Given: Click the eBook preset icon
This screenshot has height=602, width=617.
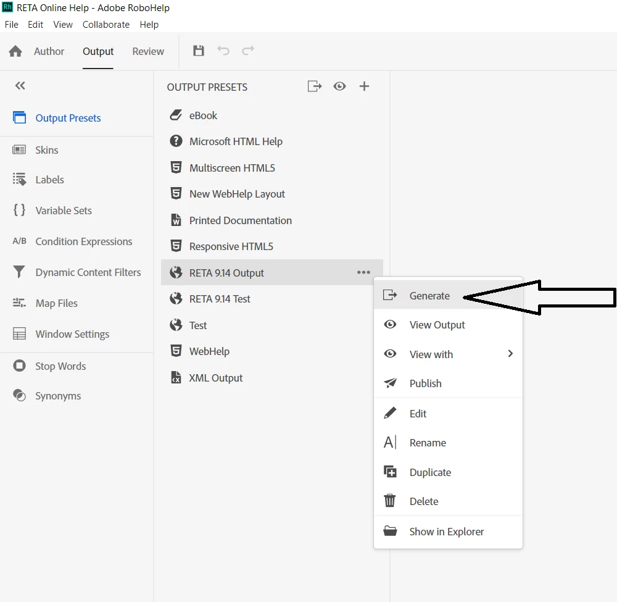Looking at the screenshot, I should click(176, 115).
